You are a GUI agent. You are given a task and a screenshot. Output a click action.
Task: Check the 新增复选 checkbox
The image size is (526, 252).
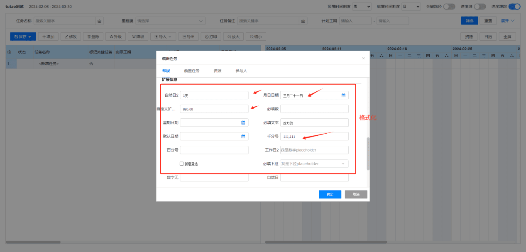[181, 164]
